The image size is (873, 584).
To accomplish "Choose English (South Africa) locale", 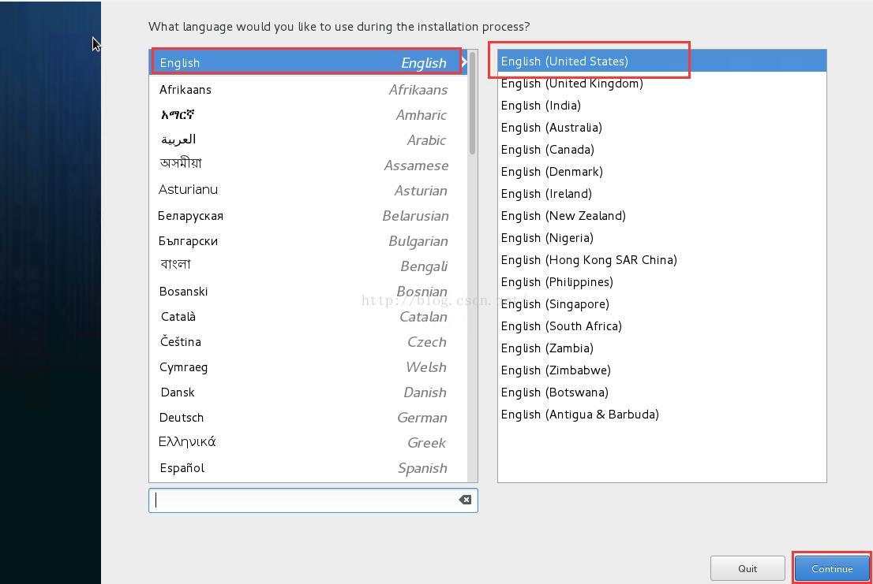I will click(x=662, y=326).
